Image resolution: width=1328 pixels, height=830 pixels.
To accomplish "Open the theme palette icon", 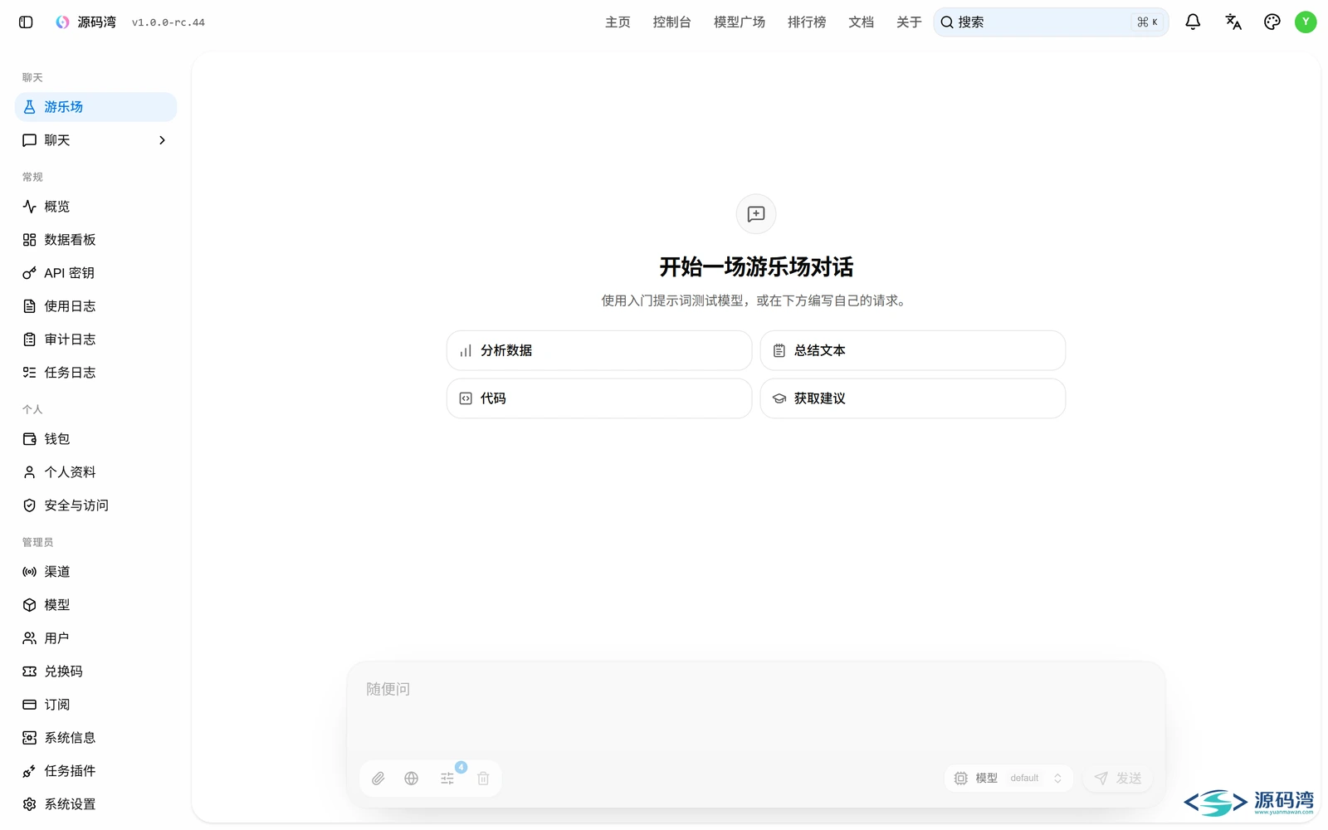I will point(1272,22).
